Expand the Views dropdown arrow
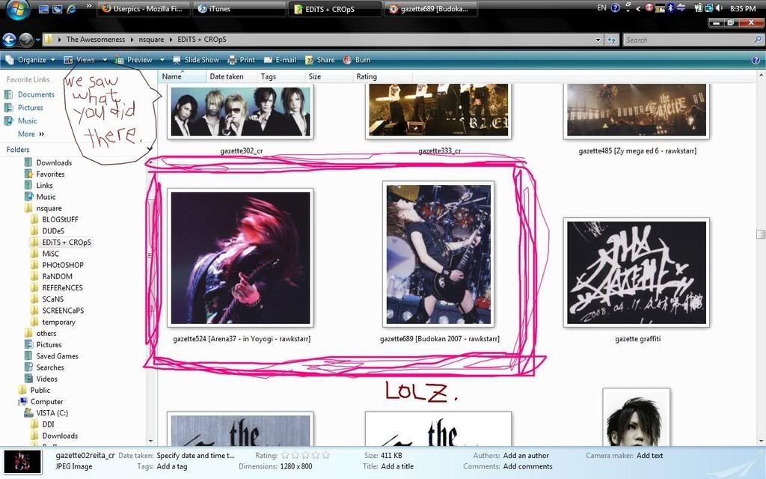766x479 pixels. (x=105, y=60)
